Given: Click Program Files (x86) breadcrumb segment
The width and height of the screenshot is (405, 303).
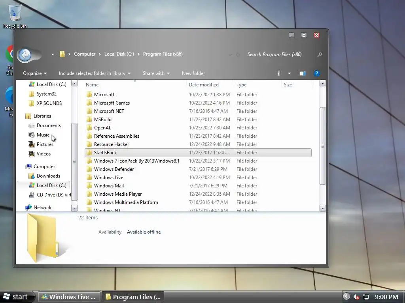Looking at the screenshot, I should (163, 54).
